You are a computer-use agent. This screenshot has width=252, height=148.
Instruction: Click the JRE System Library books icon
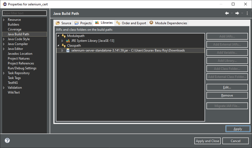tap(68, 41)
